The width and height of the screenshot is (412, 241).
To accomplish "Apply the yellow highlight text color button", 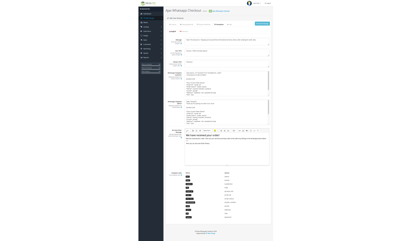I will (215, 131).
